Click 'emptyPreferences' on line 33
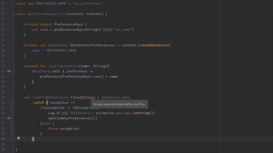The width and height of the screenshot is (273, 153). [75, 118]
